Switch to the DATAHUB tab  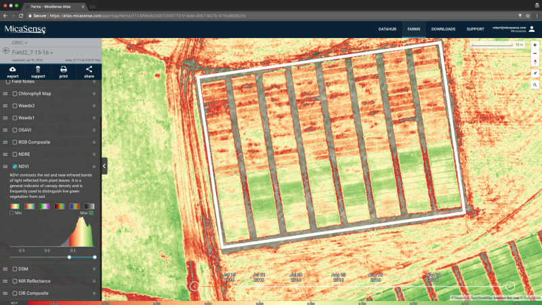(387, 29)
